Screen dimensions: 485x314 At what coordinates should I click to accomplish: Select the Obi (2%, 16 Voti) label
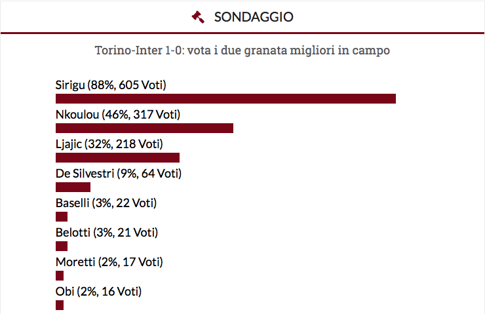(99, 292)
